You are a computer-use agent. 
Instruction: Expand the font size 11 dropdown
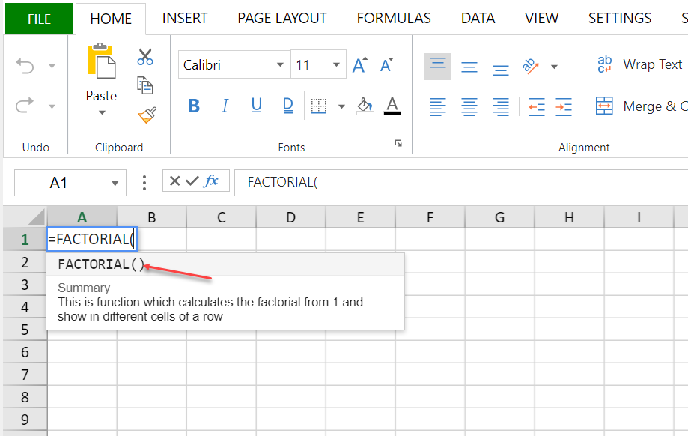point(337,65)
